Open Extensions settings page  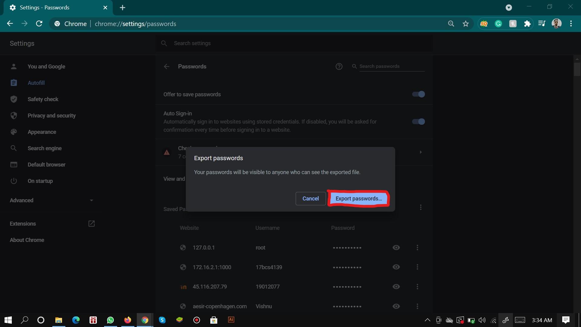click(x=23, y=223)
